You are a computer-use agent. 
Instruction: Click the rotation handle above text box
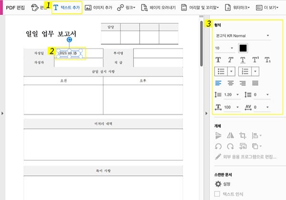click(69, 40)
